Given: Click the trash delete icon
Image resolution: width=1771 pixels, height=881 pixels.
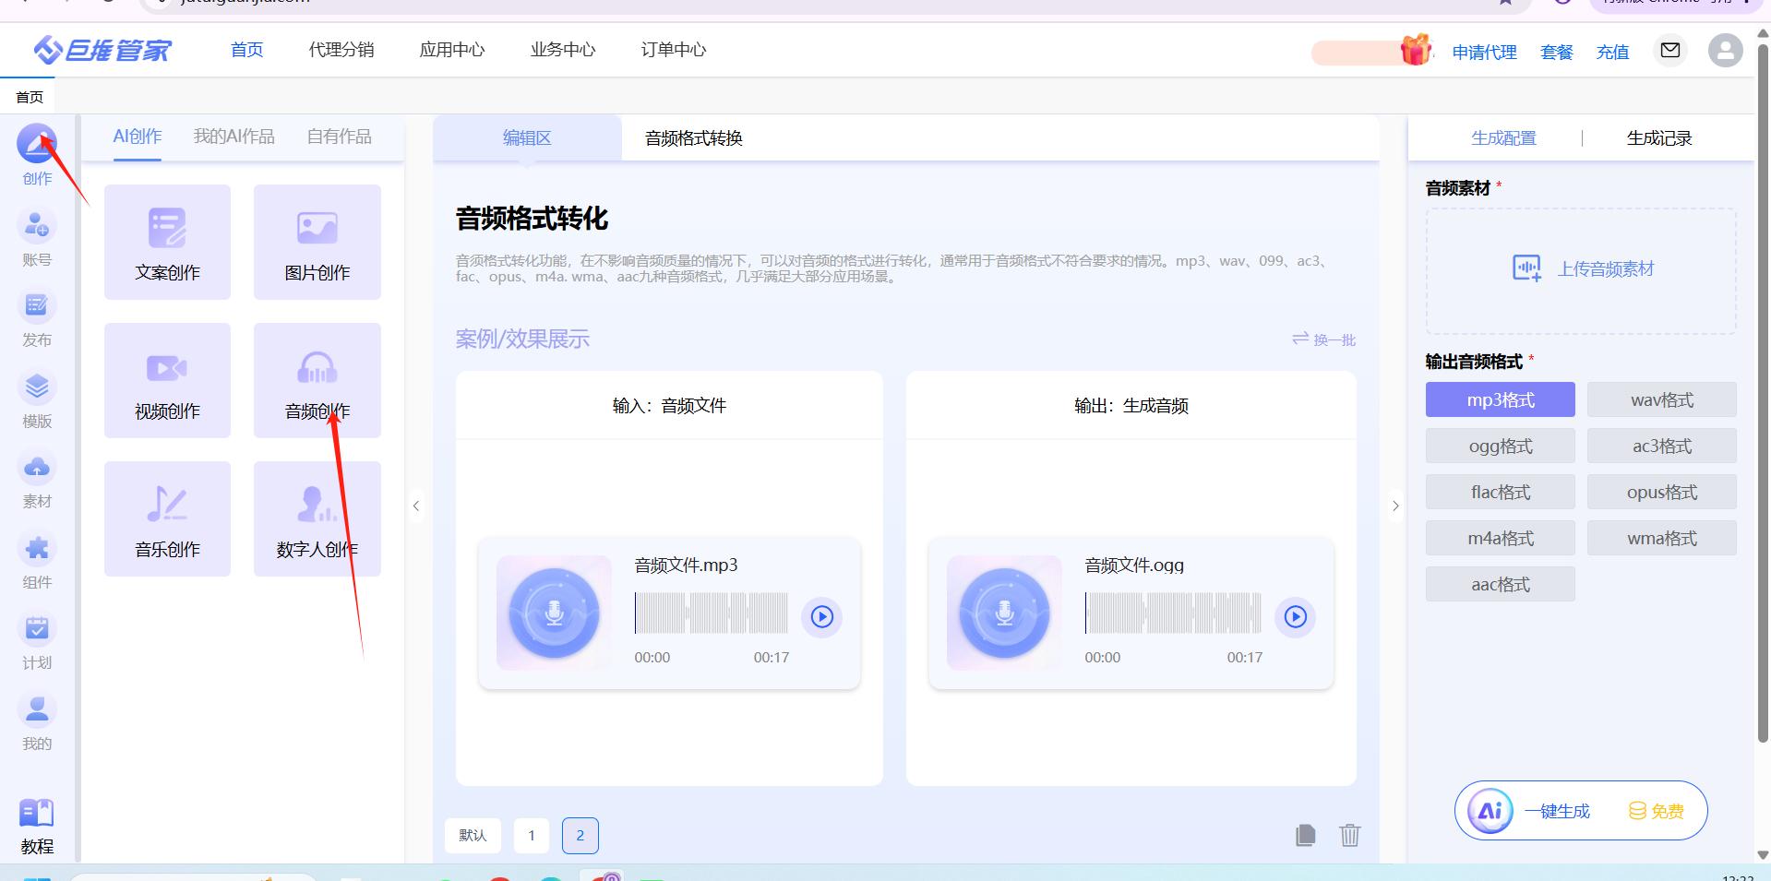Looking at the screenshot, I should (x=1349, y=835).
